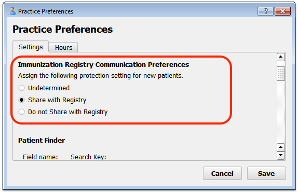Click the scrollbar up arrow at top
298x193 pixels.
point(281,57)
